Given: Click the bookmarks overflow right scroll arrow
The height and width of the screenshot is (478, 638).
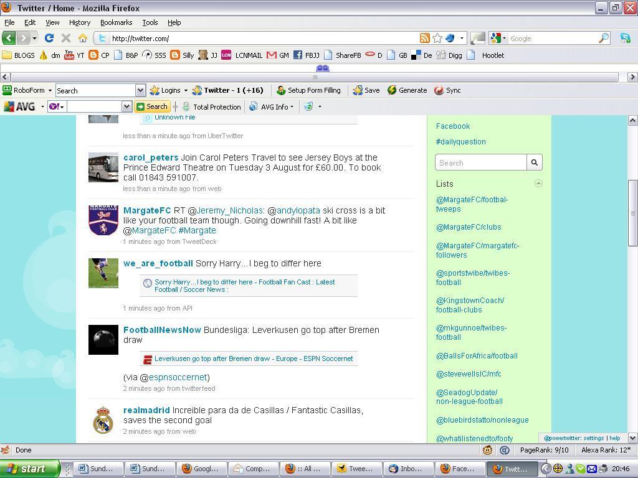Looking at the screenshot, I should tap(632, 77).
